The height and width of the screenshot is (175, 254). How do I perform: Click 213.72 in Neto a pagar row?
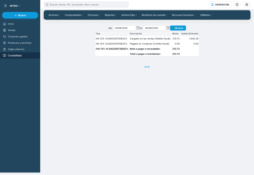tap(176, 49)
